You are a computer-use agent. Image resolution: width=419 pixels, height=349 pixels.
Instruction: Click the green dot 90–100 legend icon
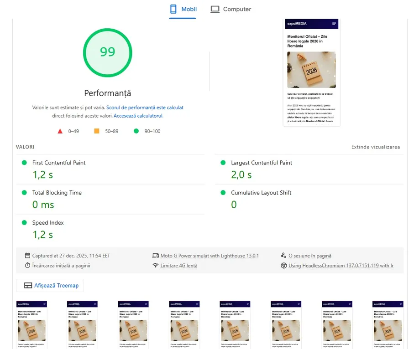click(x=135, y=131)
